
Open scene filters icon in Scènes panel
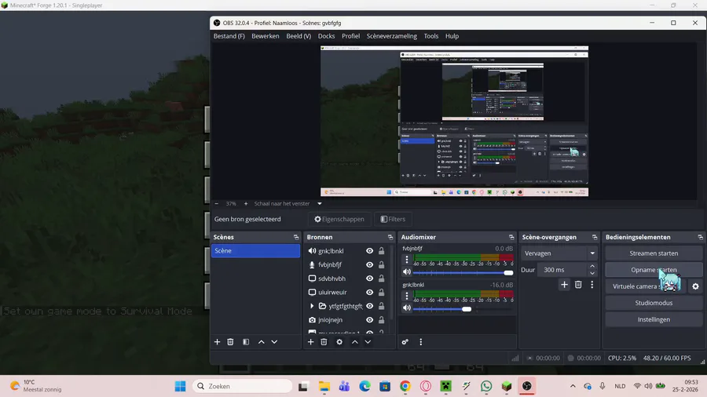246,342
